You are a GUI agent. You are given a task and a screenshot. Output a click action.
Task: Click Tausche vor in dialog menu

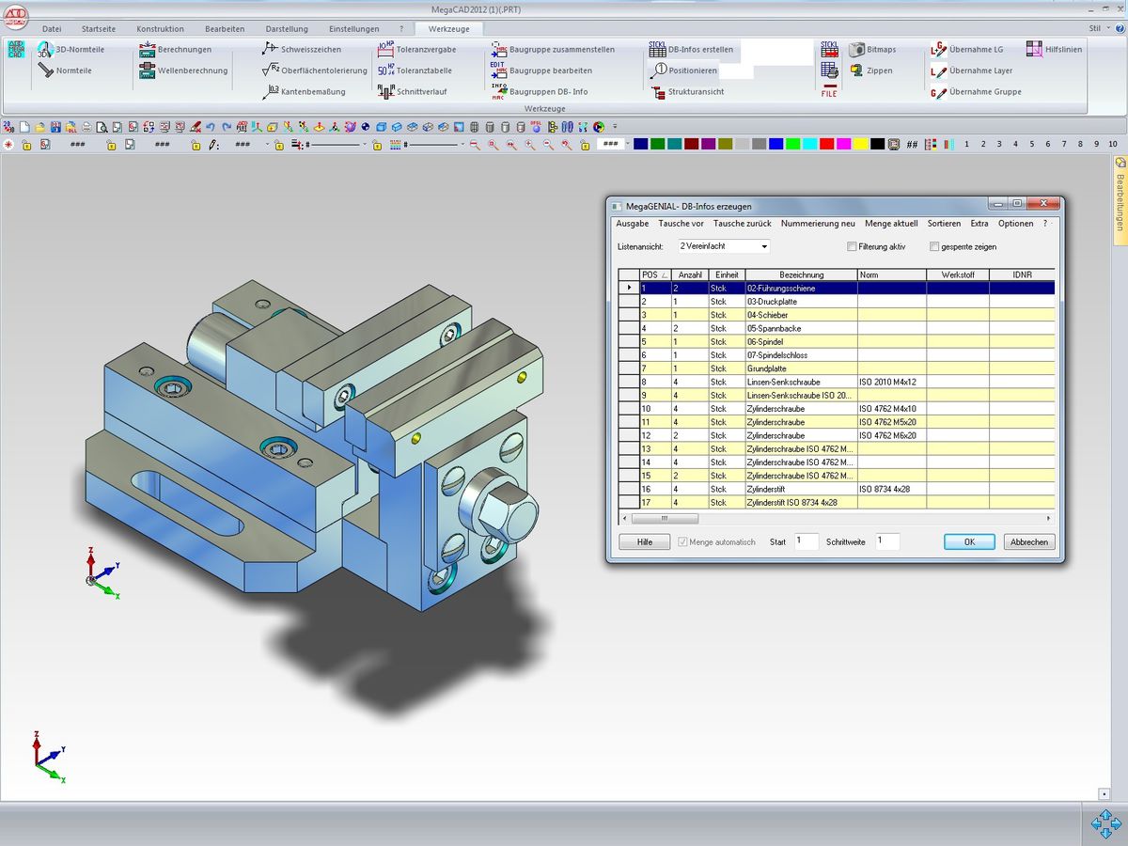(x=681, y=224)
